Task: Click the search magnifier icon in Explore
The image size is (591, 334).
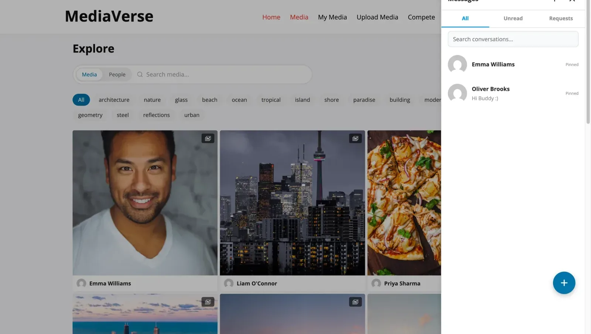Action: pyautogui.click(x=140, y=75)
